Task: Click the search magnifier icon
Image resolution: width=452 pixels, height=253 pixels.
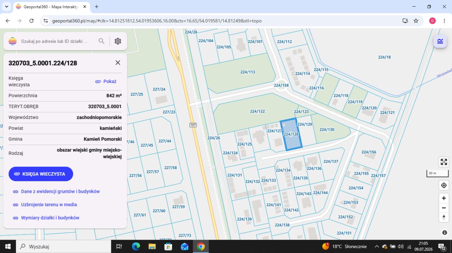Action: click(101, 41)
